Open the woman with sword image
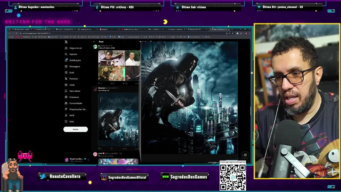341x192 pixels. (x=111, y=58)
